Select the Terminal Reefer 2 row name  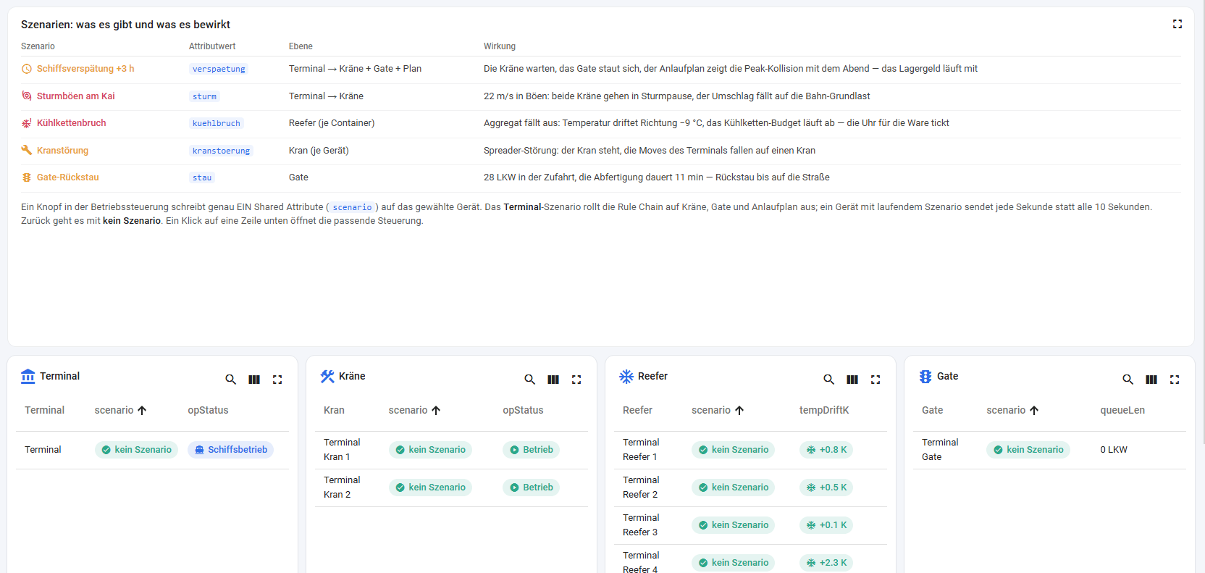(x=641, y=488)
